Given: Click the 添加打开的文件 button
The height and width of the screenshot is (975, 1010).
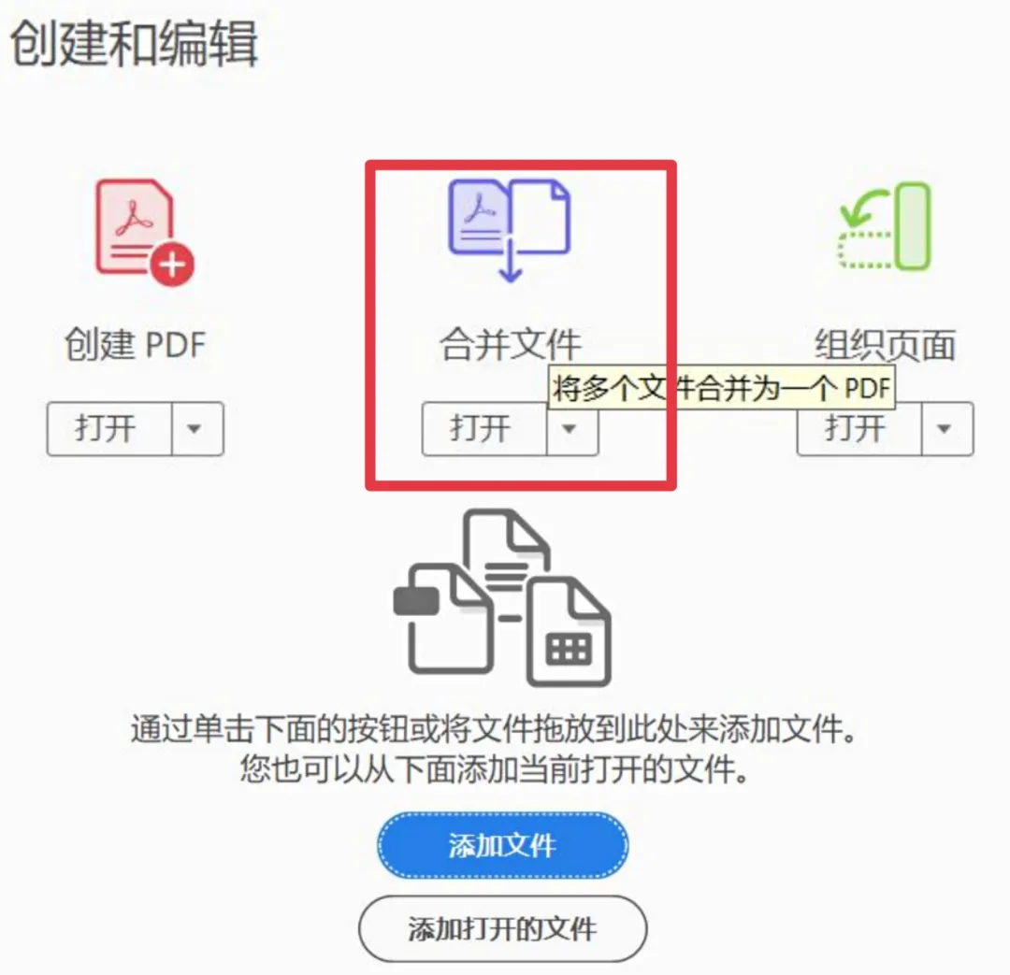Looking at the screenshot, I should click(x=502, y=928).
